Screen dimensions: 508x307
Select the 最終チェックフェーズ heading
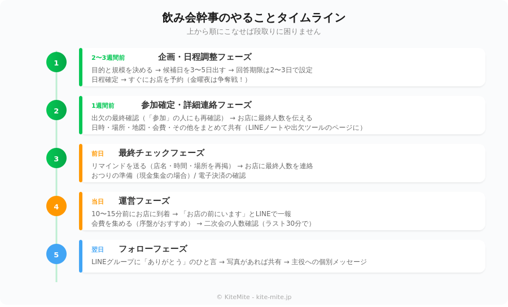[x=161, y=153]
